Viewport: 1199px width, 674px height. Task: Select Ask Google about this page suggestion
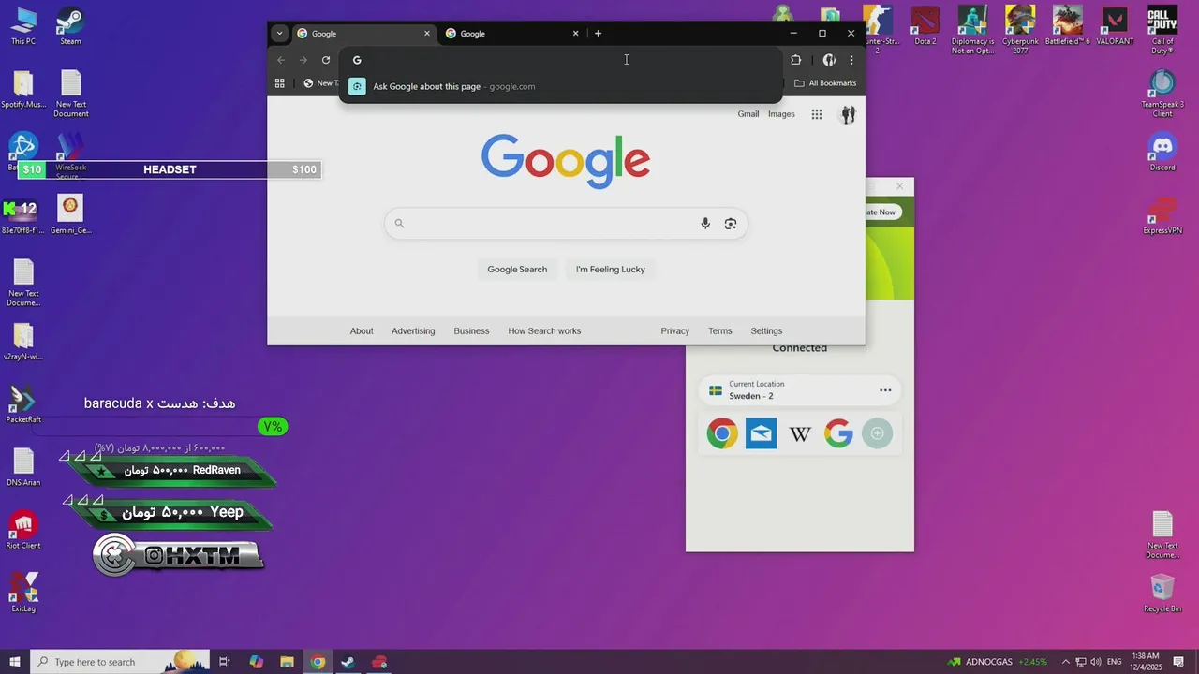[x=561, y=86]
